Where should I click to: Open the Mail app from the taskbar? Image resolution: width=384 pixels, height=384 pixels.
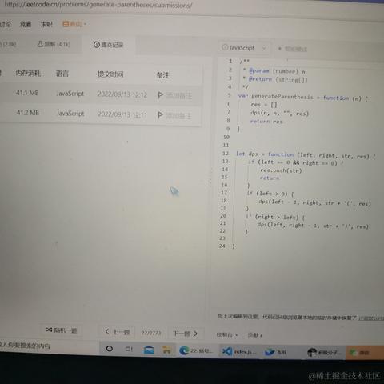pyautogui.click(x=149, y=350)
